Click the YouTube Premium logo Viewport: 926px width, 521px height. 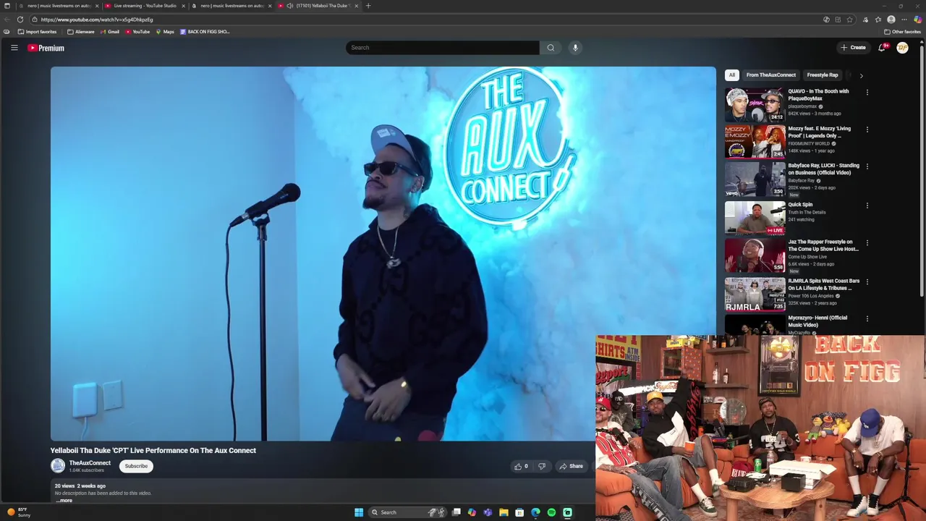(x=46, y=48)
